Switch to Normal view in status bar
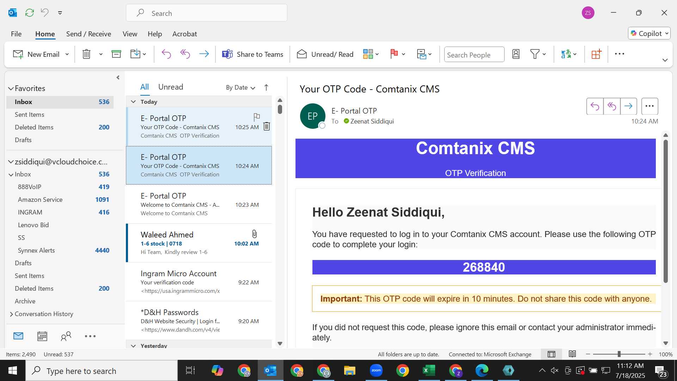The image size is (677, 381). point(551,354)
